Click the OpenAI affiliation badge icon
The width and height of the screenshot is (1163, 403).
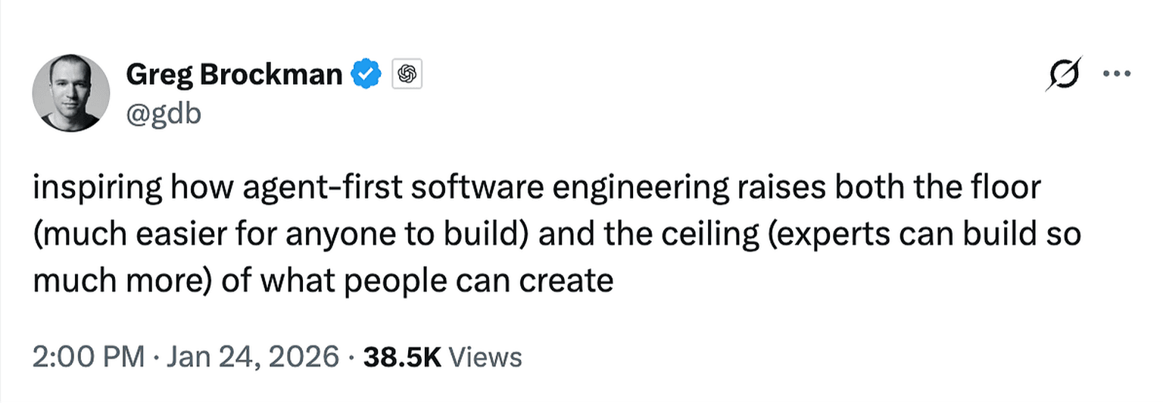tap(407, 74)
